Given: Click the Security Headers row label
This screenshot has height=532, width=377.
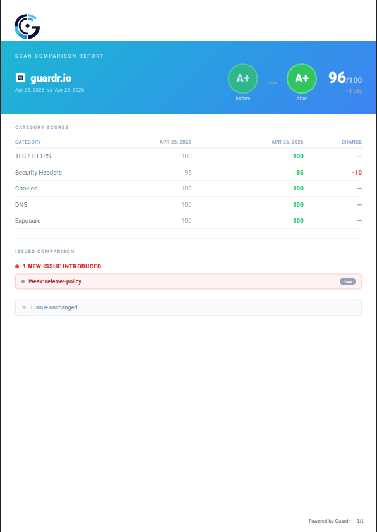Looking at the screenshot, I should click(x=39, y=172).
